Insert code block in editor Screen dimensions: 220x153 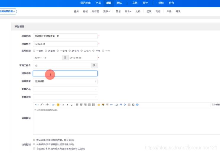(107, 105)
